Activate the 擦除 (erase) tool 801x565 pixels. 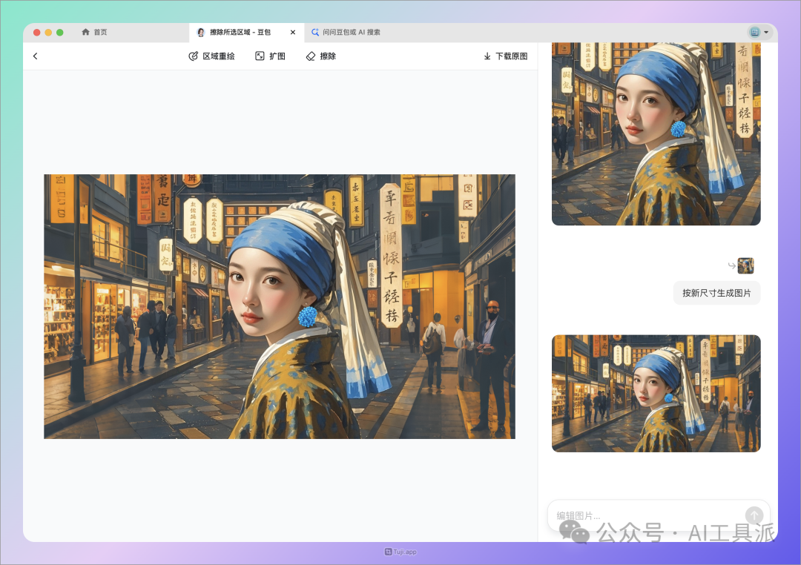click(x=321, y=56)
